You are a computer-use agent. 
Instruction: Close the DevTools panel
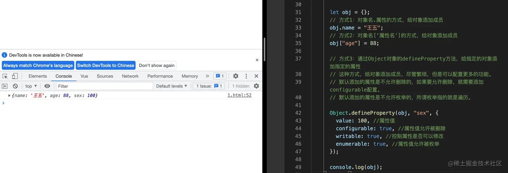click(256, 76)
